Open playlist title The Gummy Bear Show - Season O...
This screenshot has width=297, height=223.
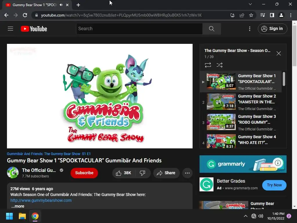pyautogui.click(x=237, y=51)
